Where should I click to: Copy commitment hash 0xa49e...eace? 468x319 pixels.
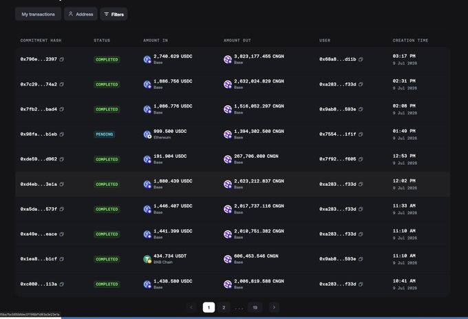click(61, 234)
